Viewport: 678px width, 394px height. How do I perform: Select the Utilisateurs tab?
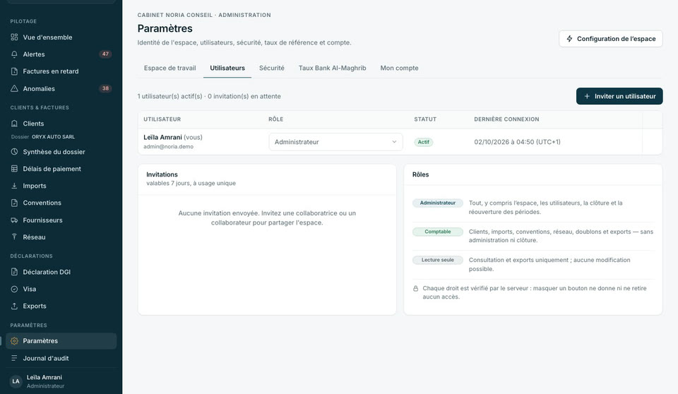[227, 68]
